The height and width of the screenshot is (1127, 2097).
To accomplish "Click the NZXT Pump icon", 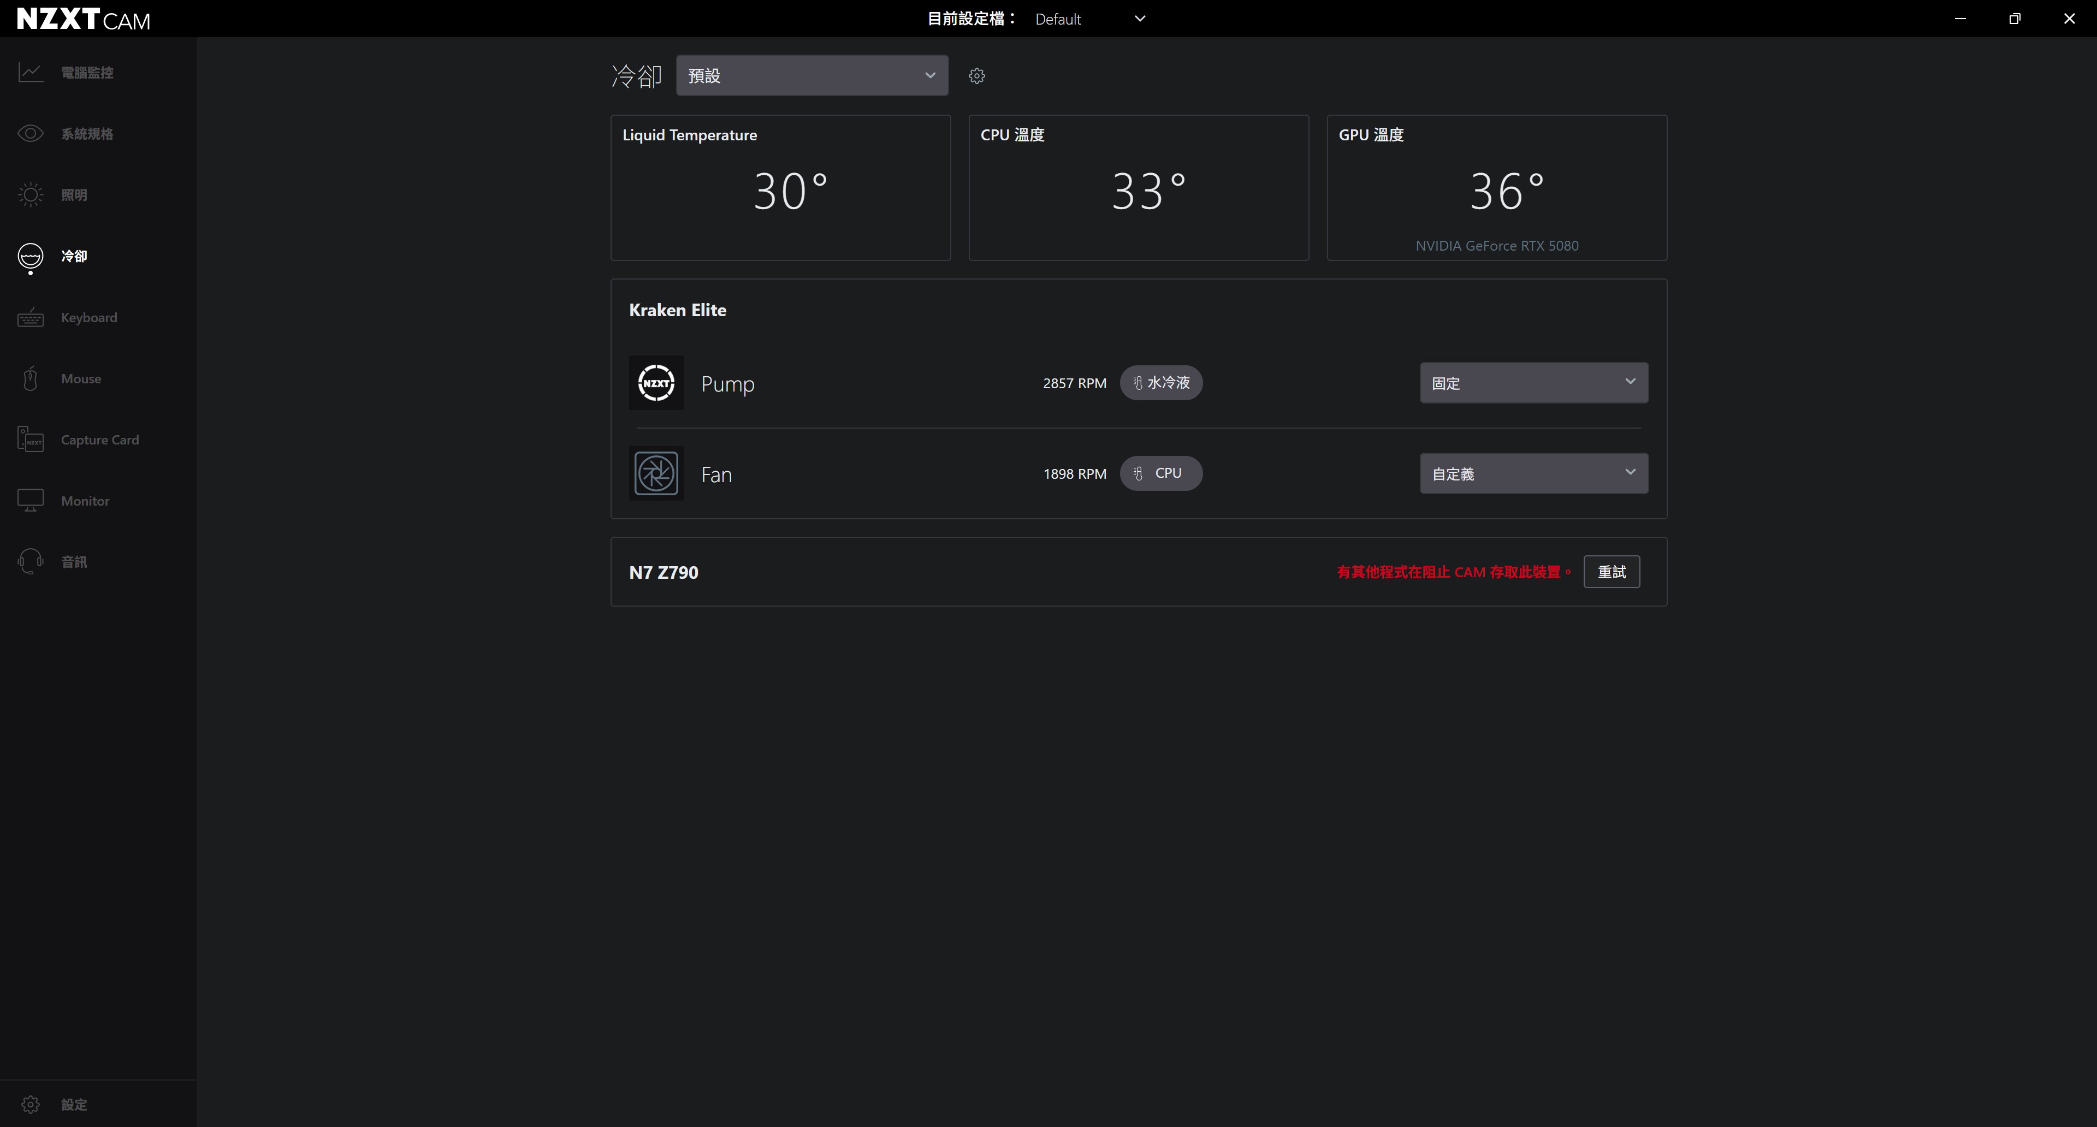I will [x=656, y=383].
